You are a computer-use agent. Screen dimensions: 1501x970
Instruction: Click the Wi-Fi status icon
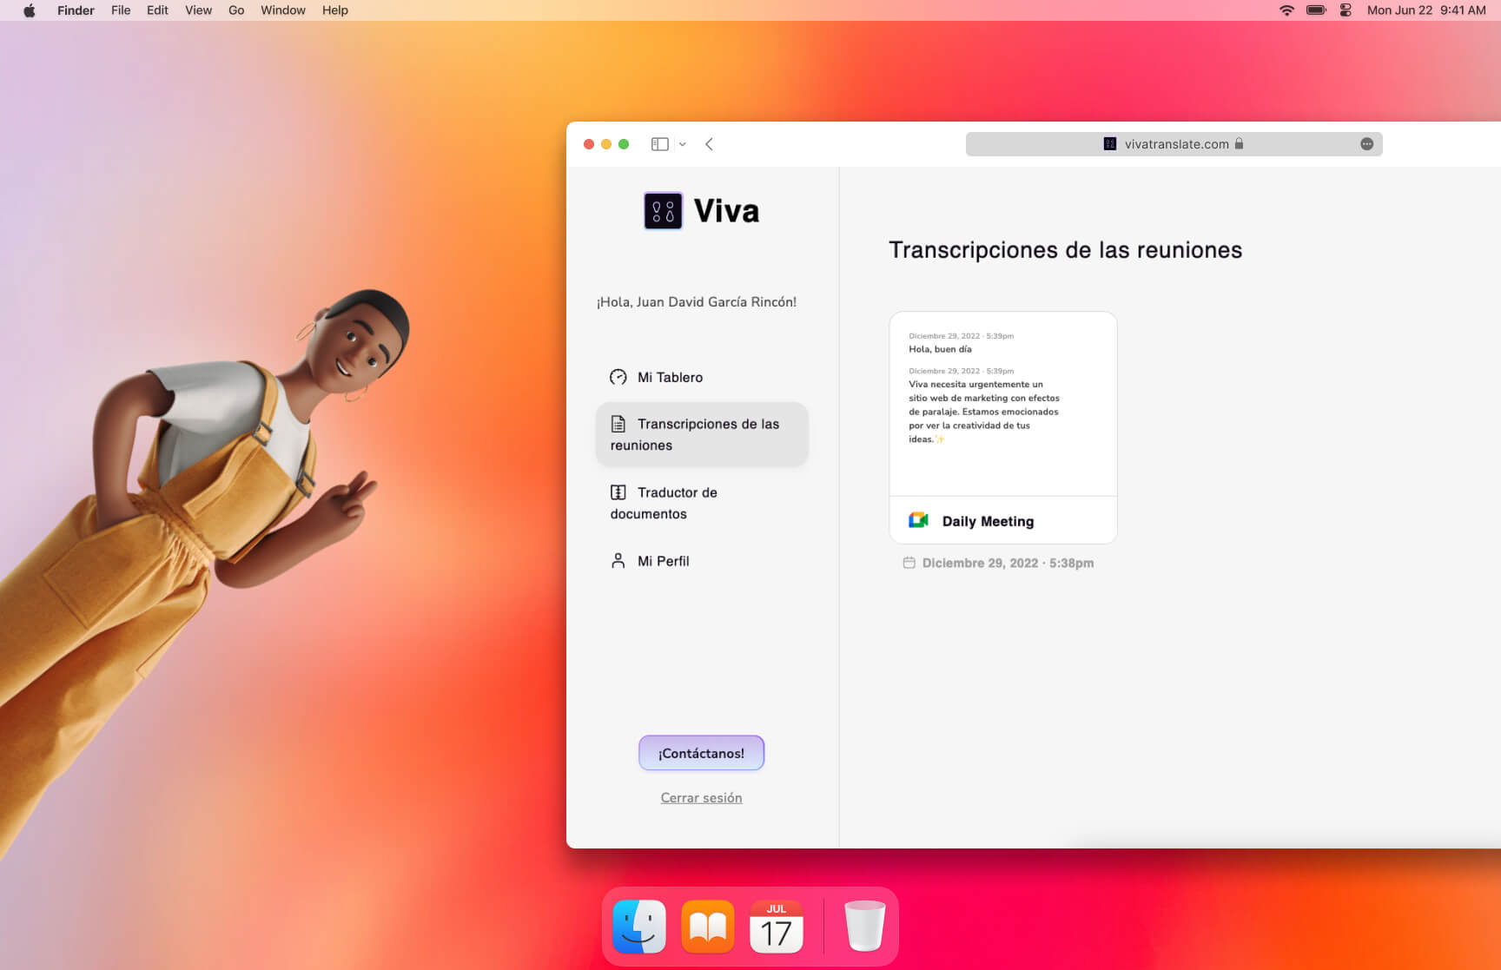[1286, 10]
